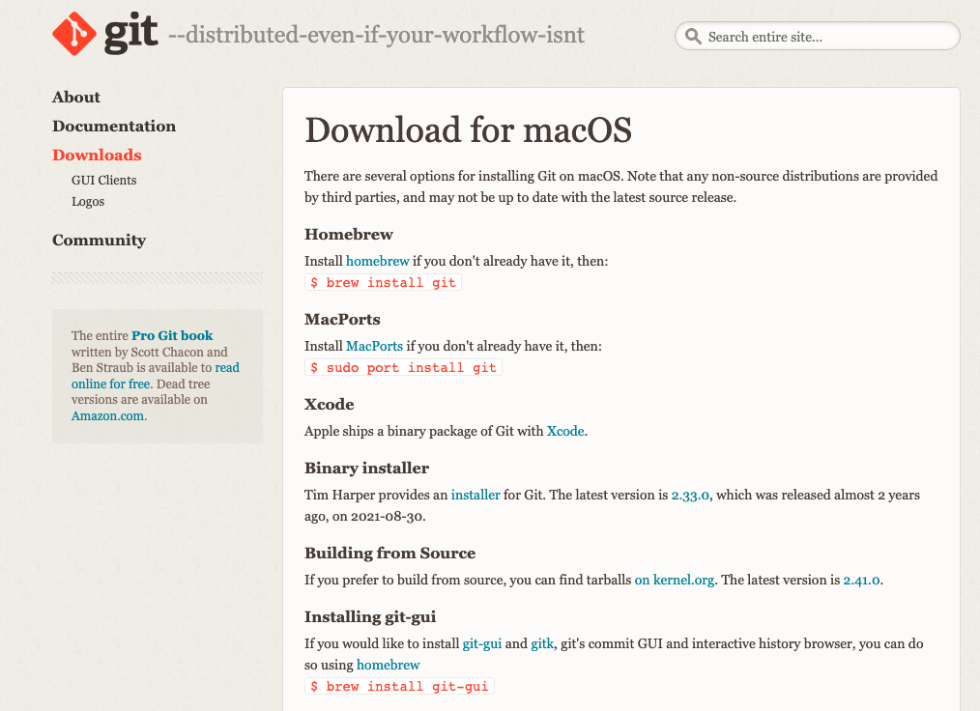Open homebrew link in git-gui section
This screenshot has height=711, width=980.
point(389,665)
